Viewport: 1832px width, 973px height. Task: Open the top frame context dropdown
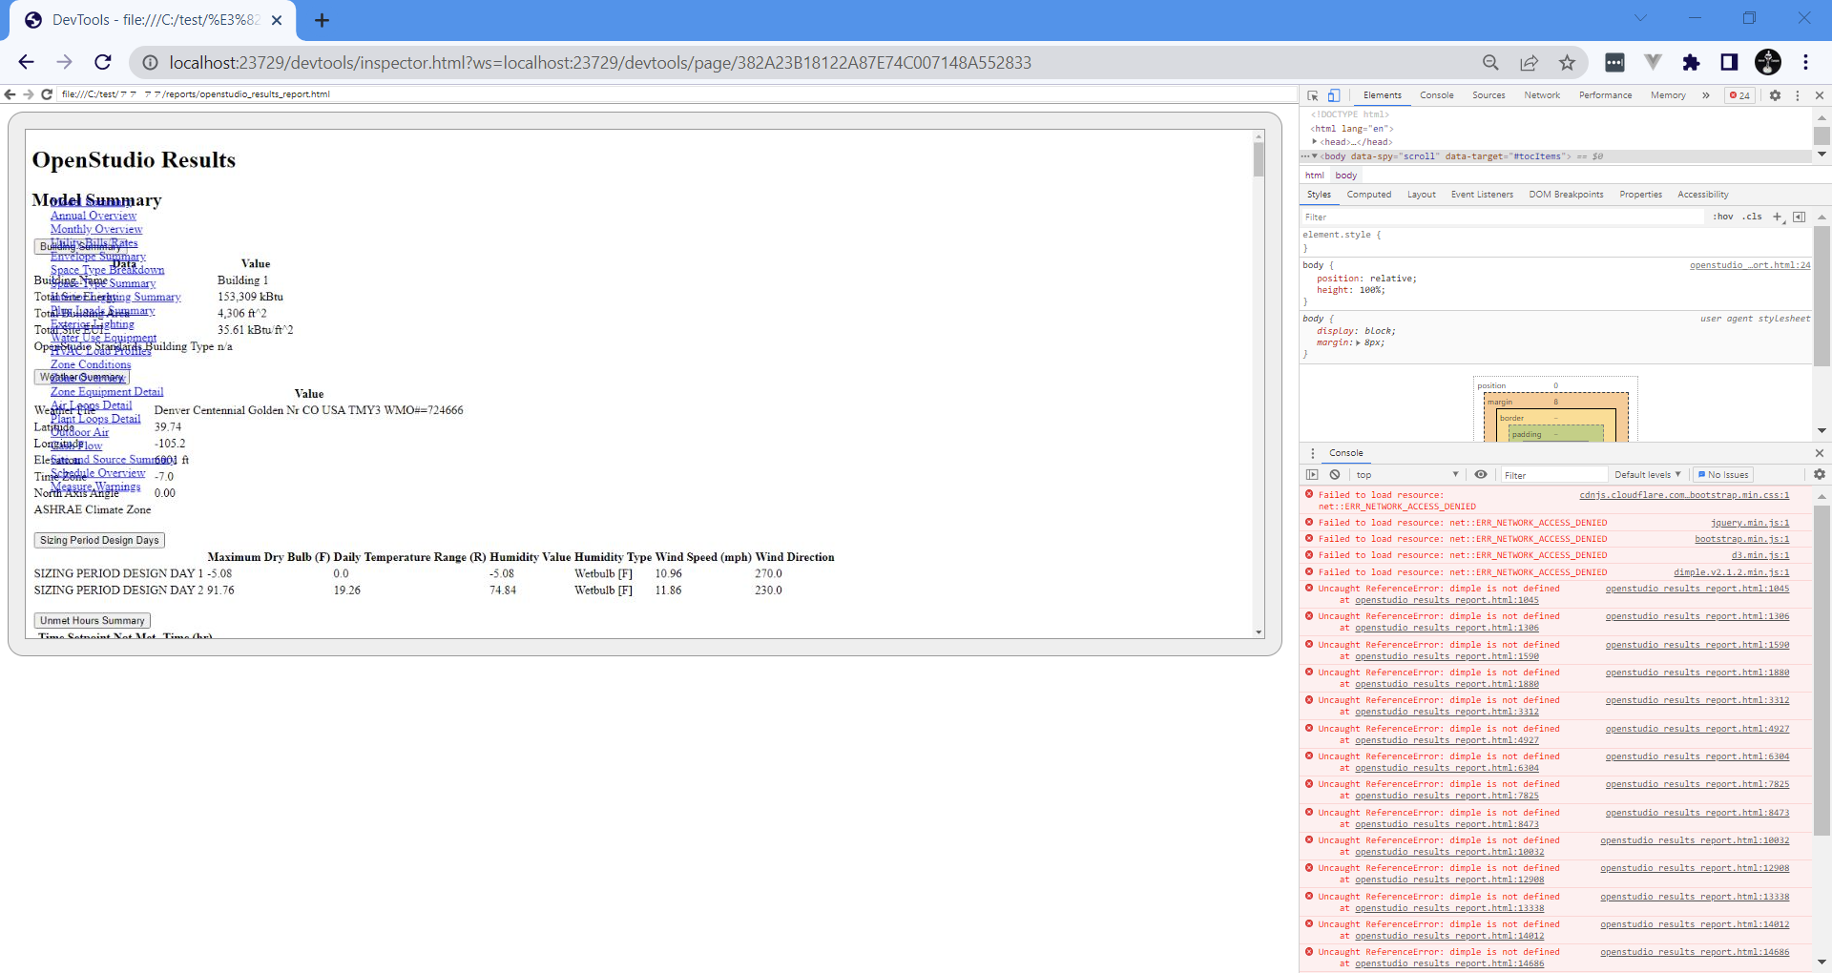pos(1403,474)
